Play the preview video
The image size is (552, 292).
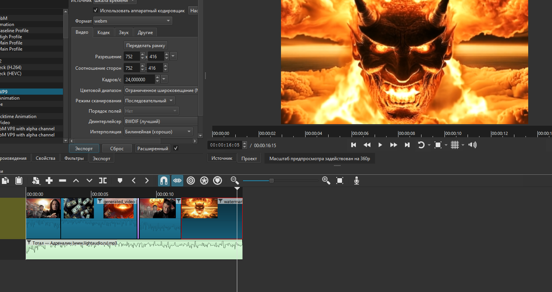click(x=380, y=145)
